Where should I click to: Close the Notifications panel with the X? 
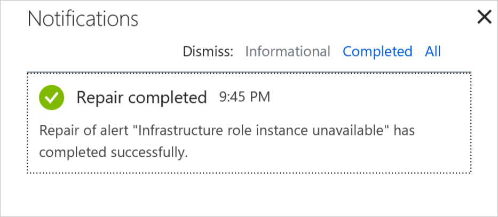[x=484, y=18]
